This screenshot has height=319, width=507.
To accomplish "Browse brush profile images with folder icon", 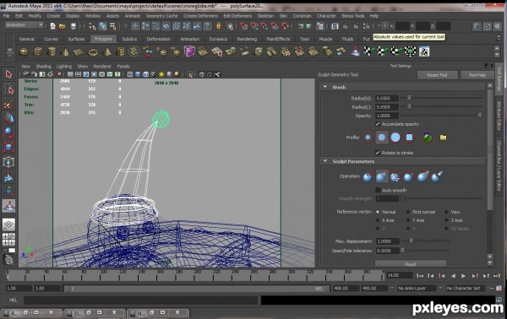I will 443,138.
